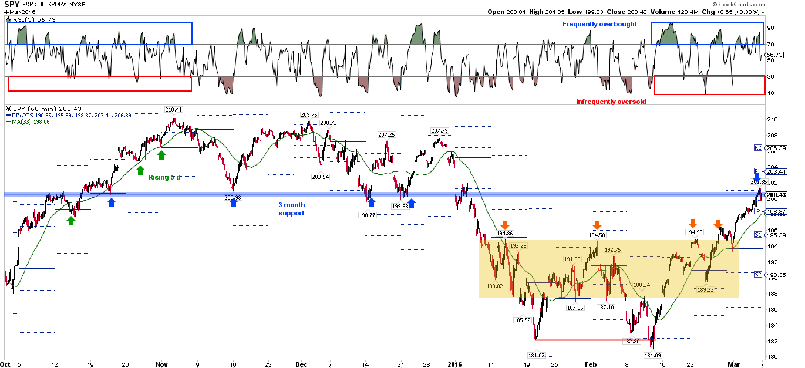The image size is (805, 368).
Task: Click the 207.79 price label
Action: pyautogui.click(x=439, y=130)
